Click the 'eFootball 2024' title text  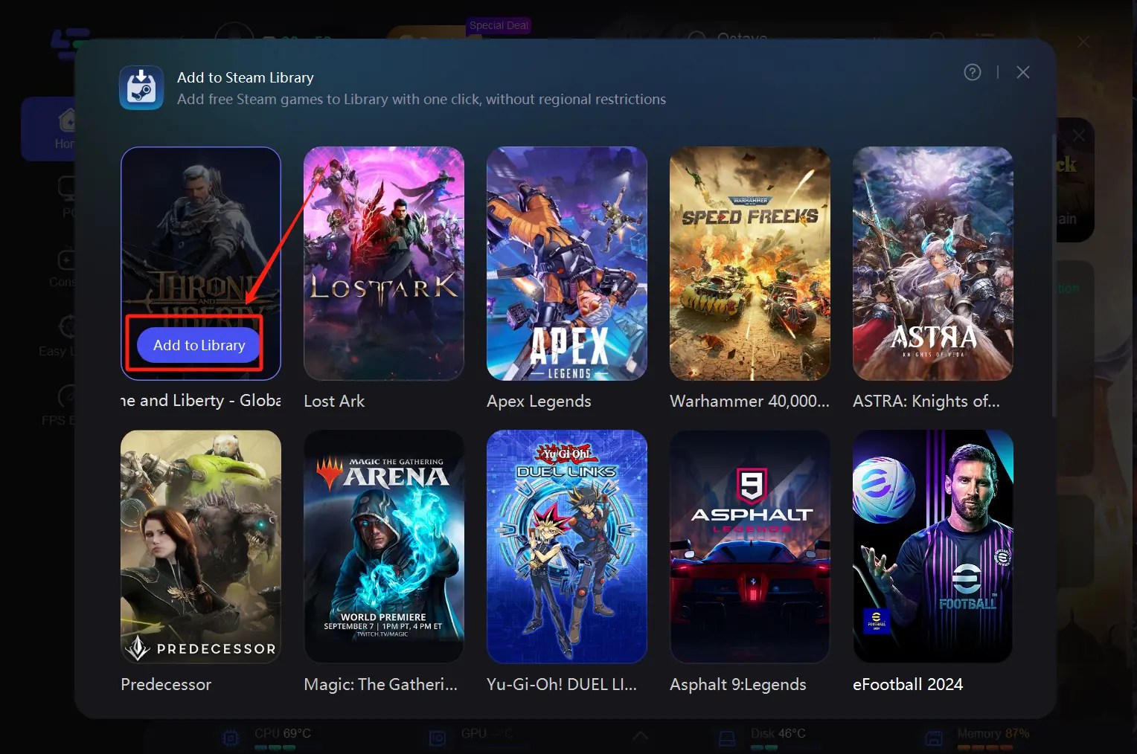908,684
